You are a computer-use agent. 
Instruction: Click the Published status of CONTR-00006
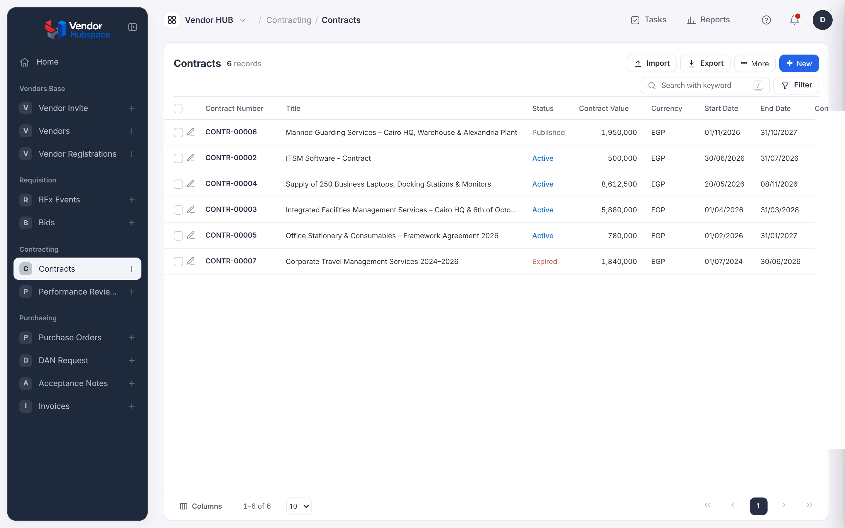point(548,132)
